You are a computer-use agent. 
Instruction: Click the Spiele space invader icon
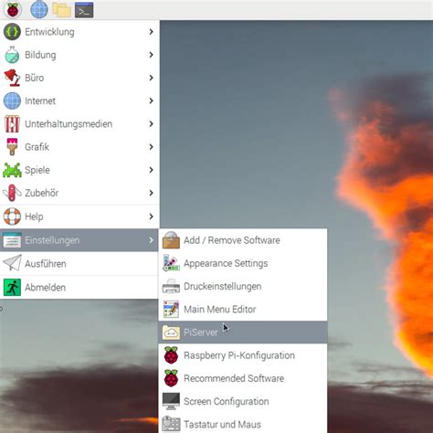[x=12, y=170]
